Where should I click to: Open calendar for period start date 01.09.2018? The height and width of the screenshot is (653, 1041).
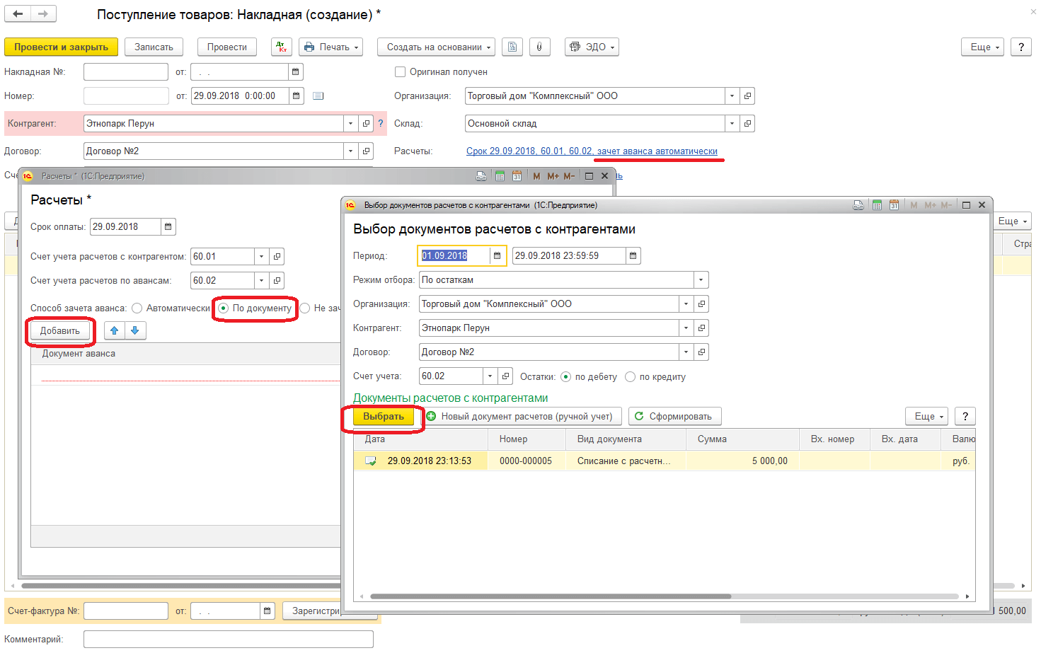click(x=497, y=256)
